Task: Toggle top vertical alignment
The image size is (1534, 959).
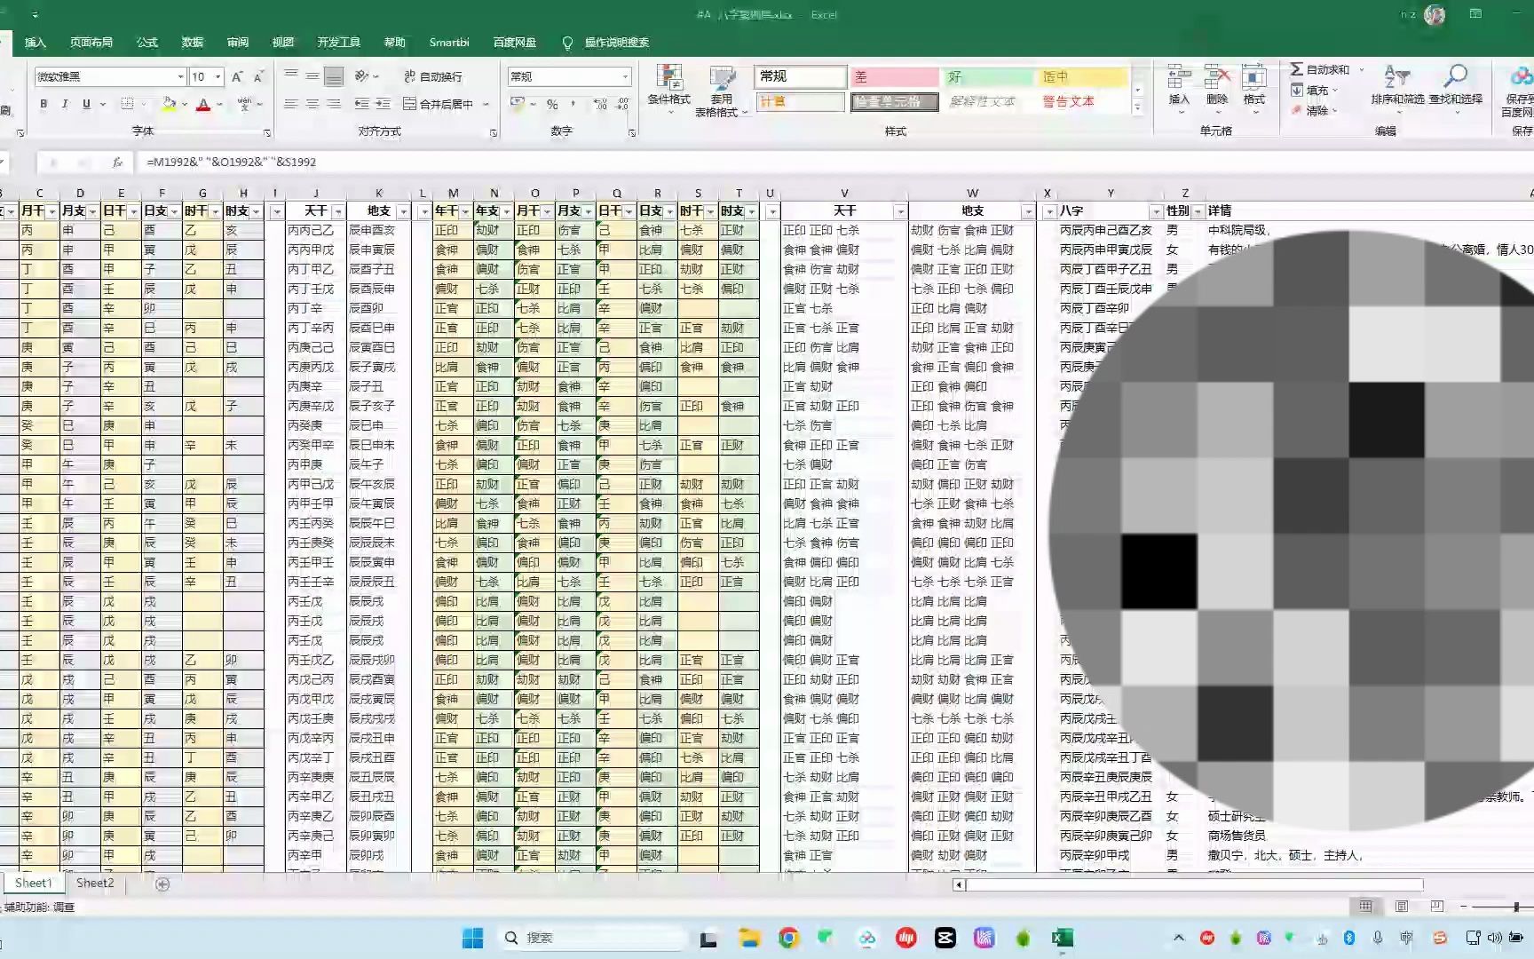Action: click(x=291, y=76)
